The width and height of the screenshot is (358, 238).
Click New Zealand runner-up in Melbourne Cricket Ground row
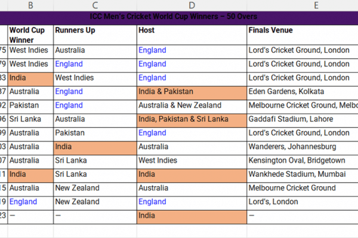point(95,189)
